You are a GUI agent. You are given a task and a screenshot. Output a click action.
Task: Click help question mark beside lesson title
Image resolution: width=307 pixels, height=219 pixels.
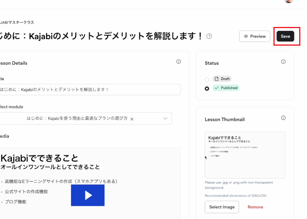(x=209, y=36)
